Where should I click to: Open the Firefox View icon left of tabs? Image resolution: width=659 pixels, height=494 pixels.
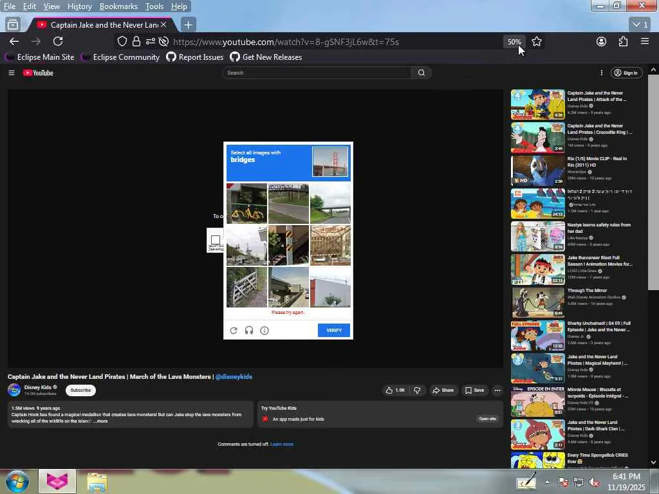pos(13,25)
